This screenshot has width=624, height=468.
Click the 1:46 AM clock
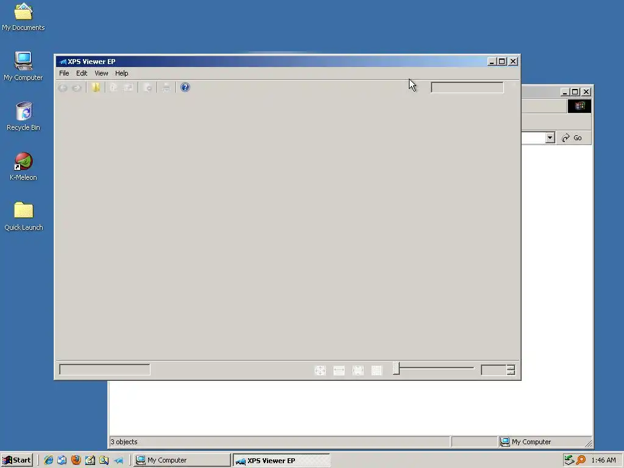[x=603, y=460]
